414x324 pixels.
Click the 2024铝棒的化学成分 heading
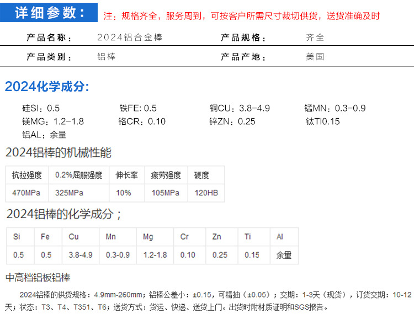click(63, 214)
